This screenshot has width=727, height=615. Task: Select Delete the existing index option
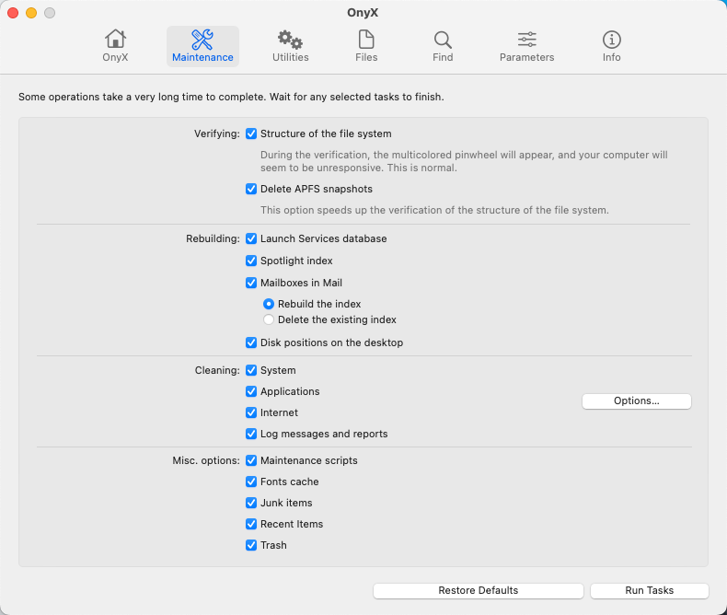(x=269, y=319)
